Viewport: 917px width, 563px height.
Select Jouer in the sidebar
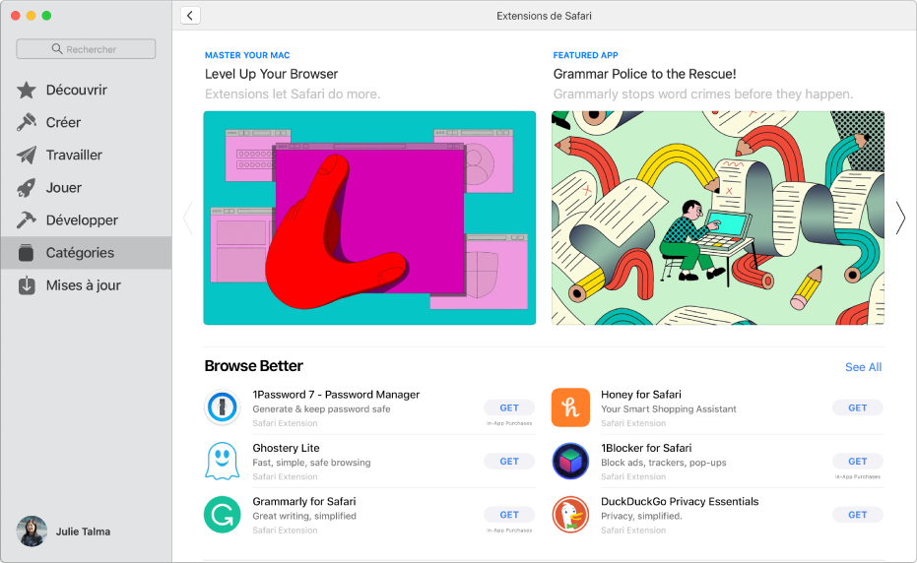[x=86, y=188]
